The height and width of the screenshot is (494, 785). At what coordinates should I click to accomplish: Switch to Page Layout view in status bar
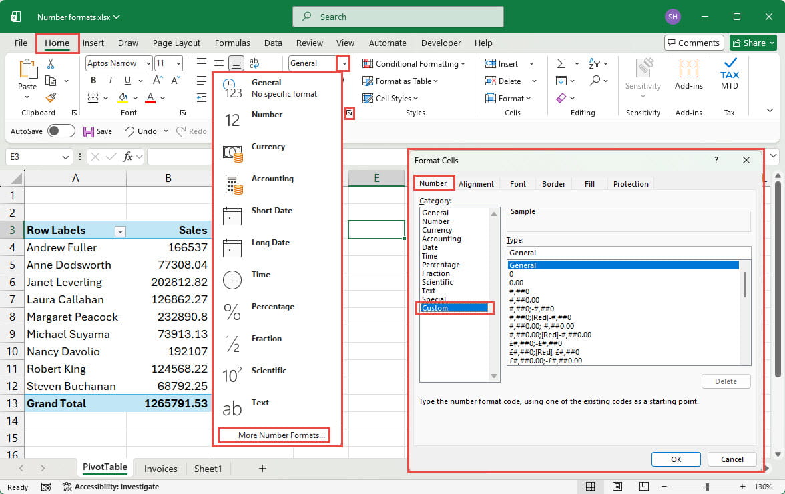pos(617,487)
